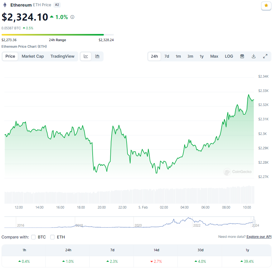Click the 30d column header
The image size is (272, 269).
(x=200, y=250)
